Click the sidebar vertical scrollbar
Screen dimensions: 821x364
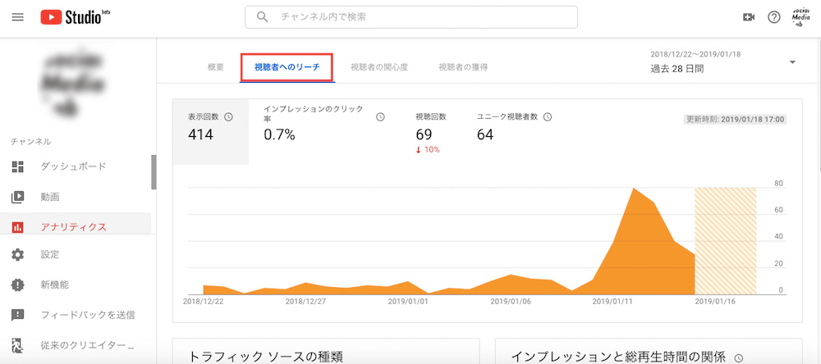tap(154, 172)
